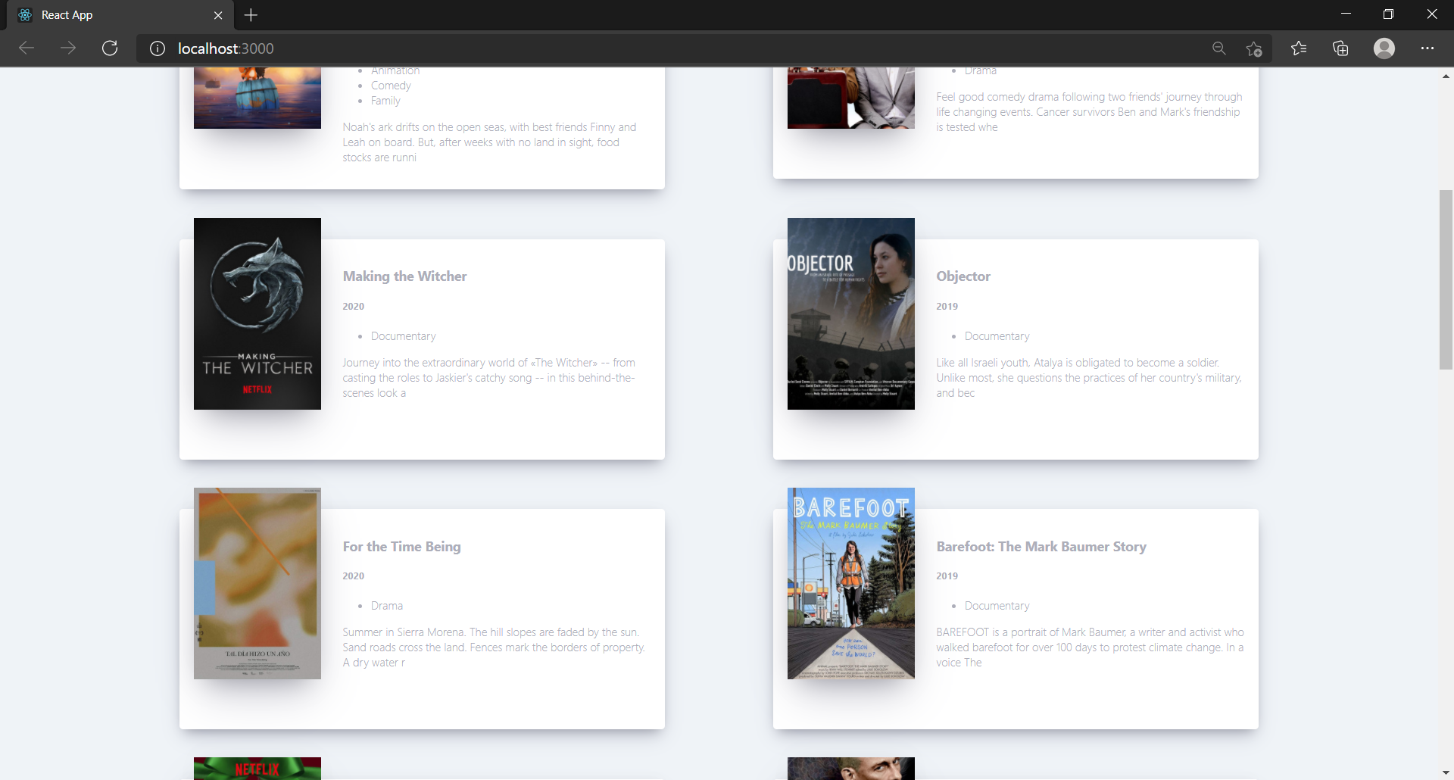1454x780 pixels.
Task: Click the page vertical scrollbar thumb
Action: (x=1446, y=279)
